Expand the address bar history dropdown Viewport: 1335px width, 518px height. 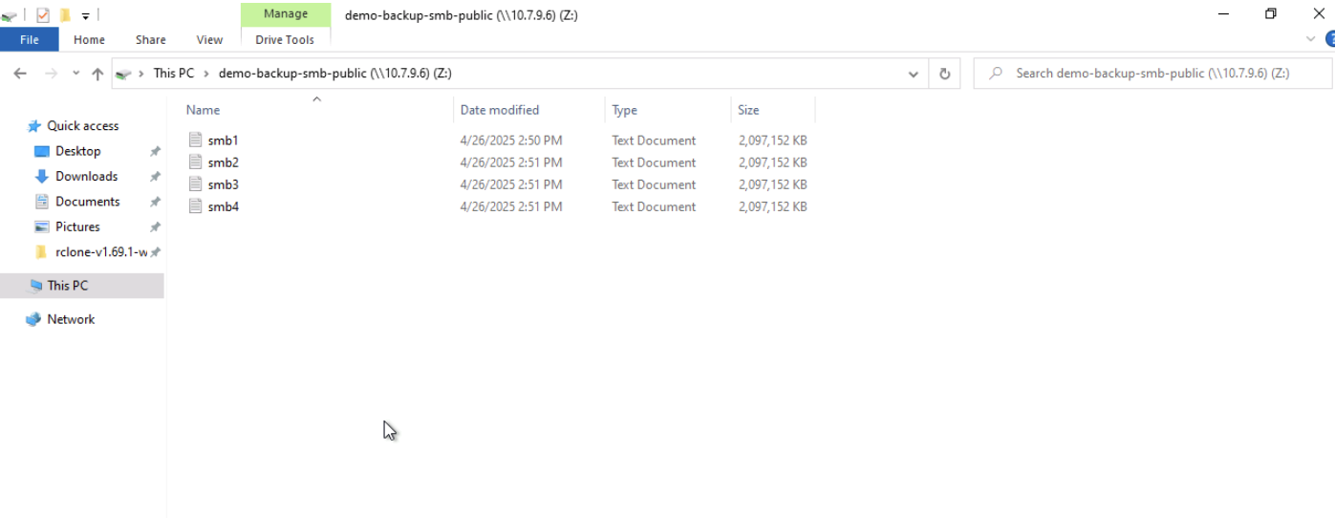click(913, 74)
